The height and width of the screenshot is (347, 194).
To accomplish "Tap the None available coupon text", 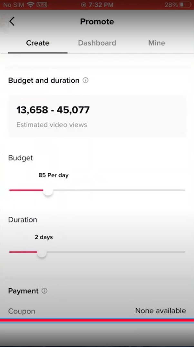I will click(x=160, y=311).
